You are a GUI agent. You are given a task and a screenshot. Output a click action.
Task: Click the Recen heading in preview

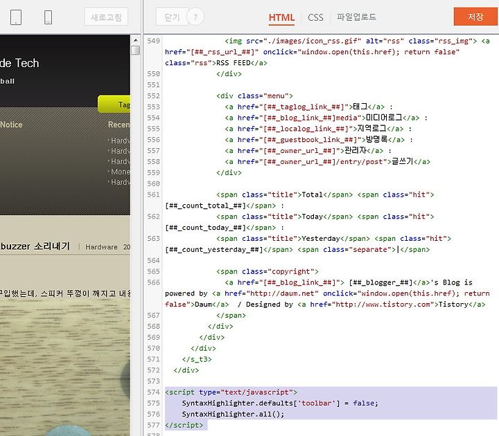pyautogui.click(x=119, y=125)
